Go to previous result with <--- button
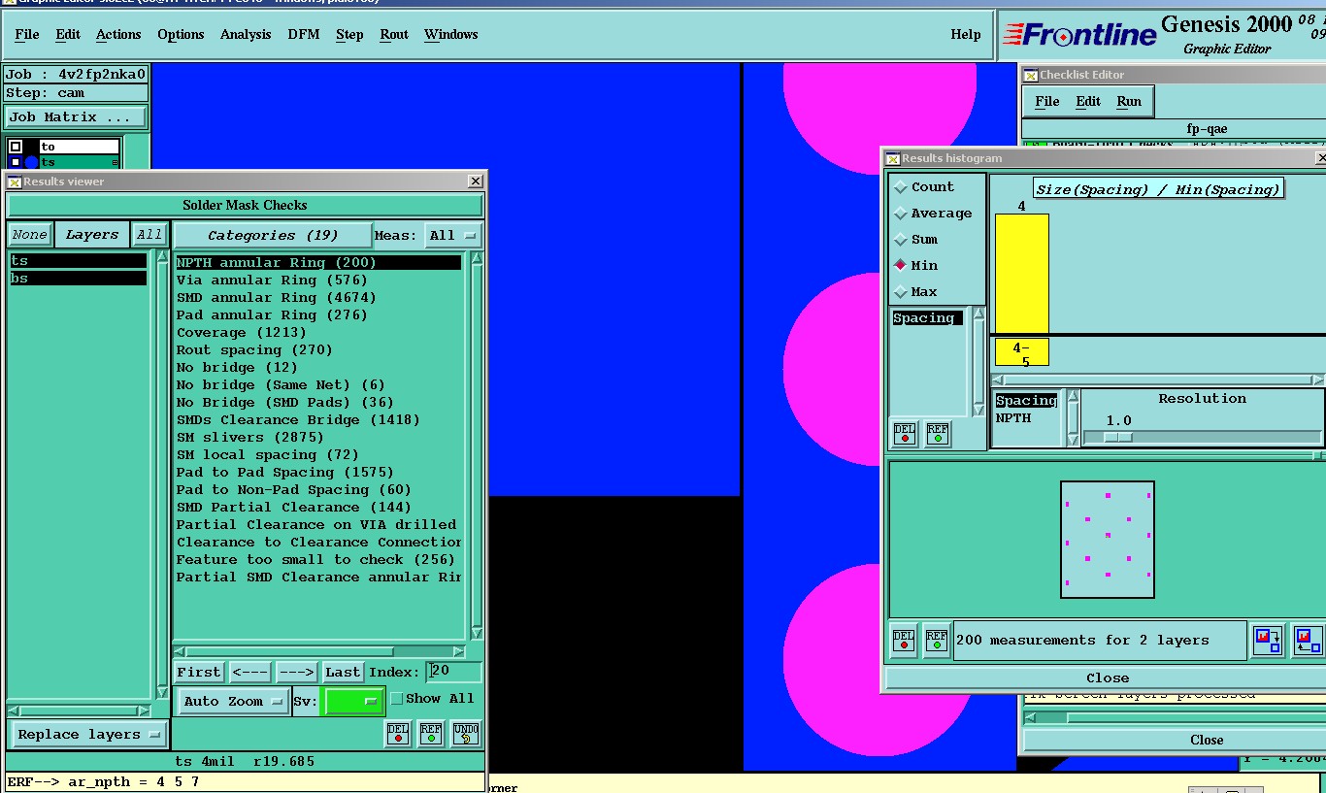 (x=250, y=672)
